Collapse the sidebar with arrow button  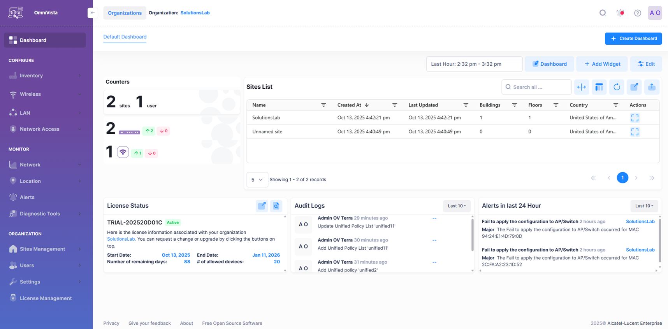93,13
